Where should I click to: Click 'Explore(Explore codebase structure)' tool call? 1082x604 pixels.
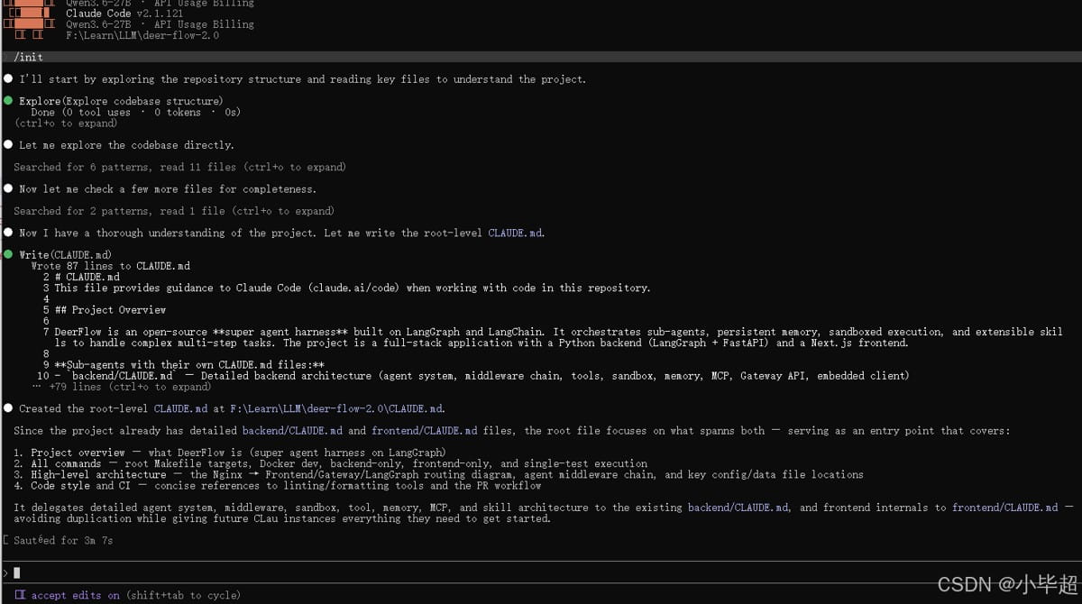click(x=121, y=101)
